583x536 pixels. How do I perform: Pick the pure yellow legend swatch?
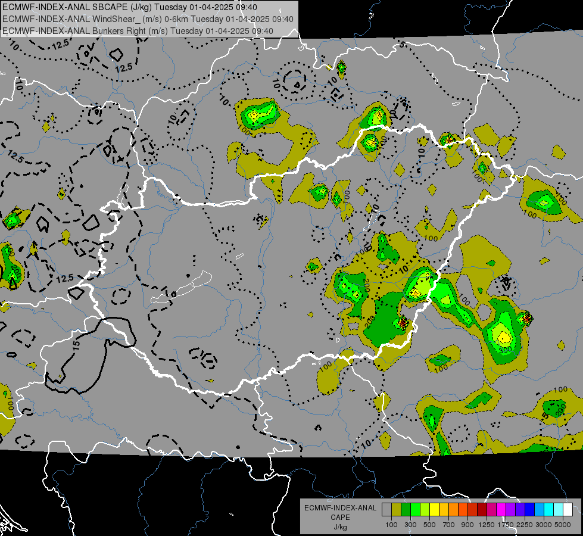[434, 510]
